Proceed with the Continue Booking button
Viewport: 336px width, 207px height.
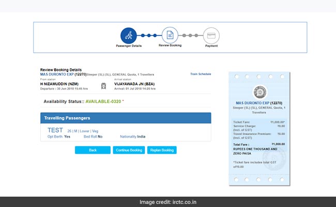(129, 150)
